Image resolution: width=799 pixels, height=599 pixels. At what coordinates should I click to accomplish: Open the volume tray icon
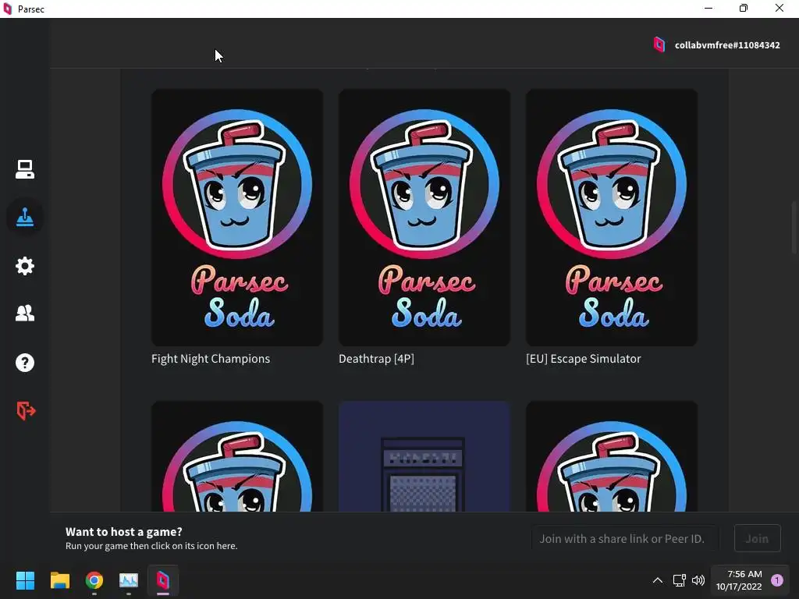tap(698, 580)
